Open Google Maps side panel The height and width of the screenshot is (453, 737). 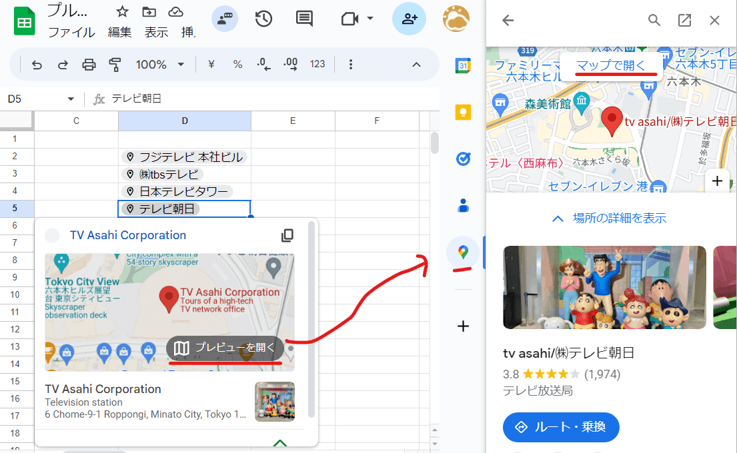(463, 252)
